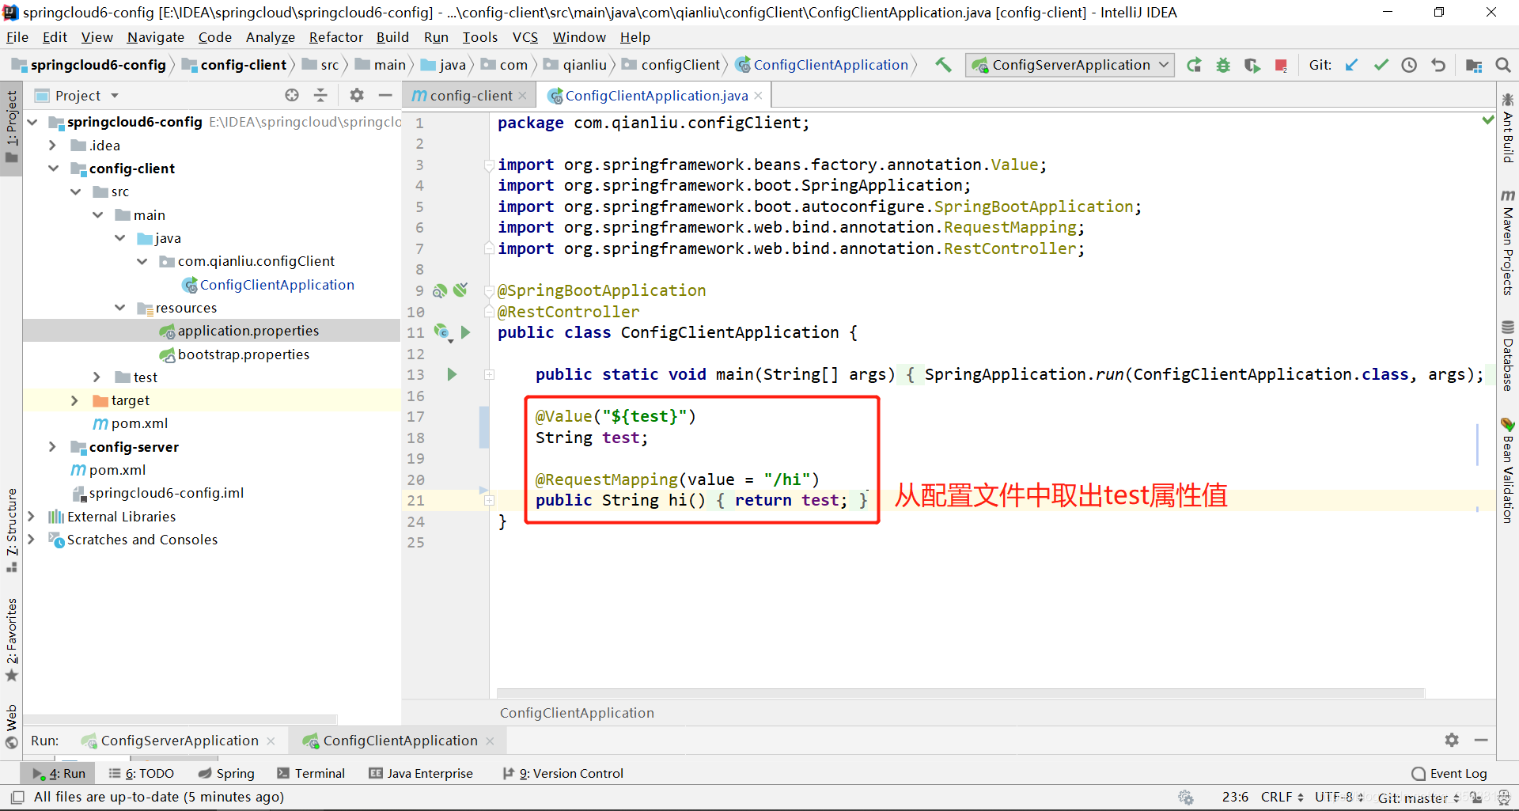Click the Git: master branch widget

point(1419,798)
